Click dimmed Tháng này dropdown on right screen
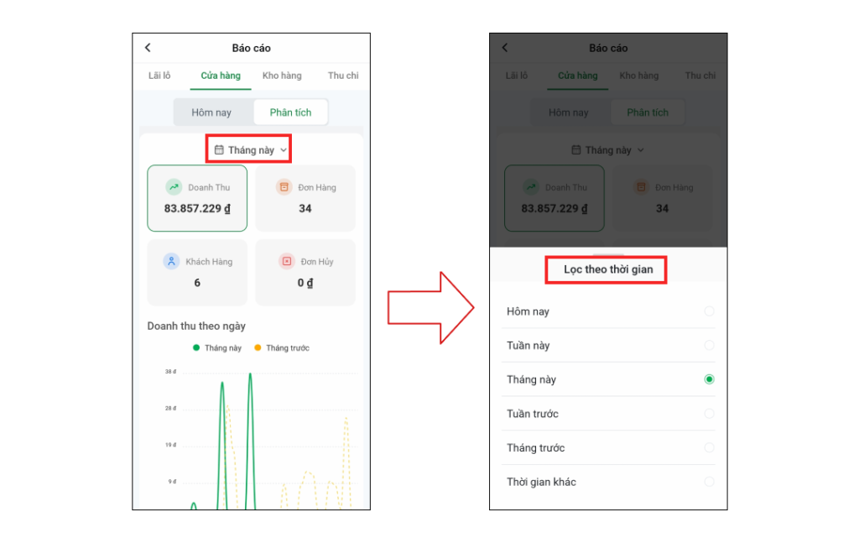This screenshot has width=859, height=543. [x=607, y=149]
